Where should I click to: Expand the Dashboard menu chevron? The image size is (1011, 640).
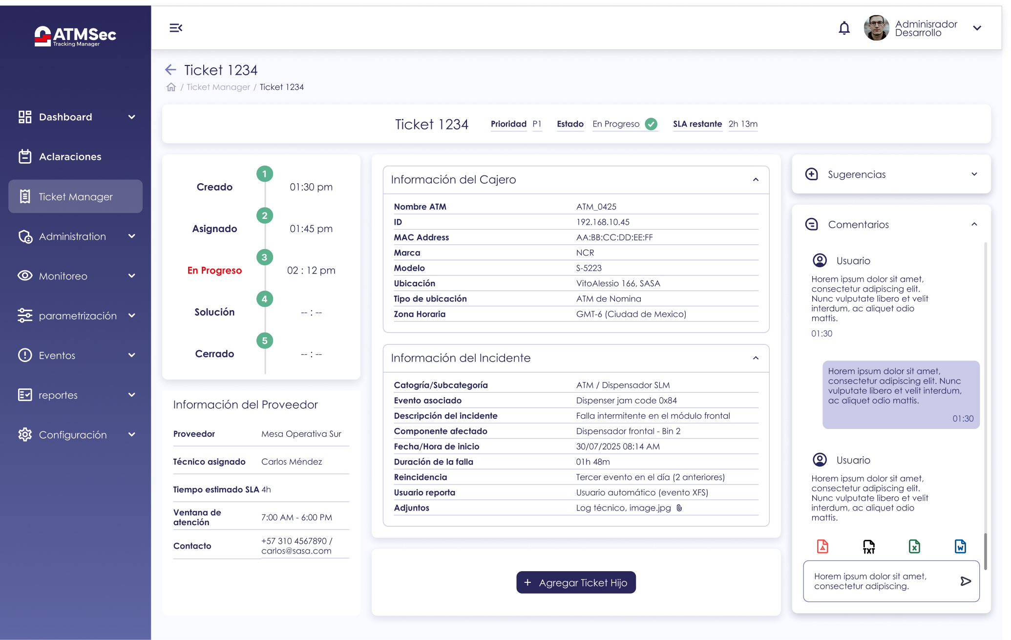131,117
